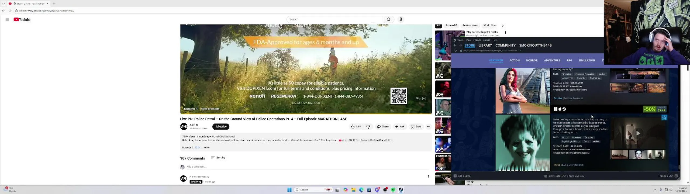
Task: Reload the page in the browser
Action: [10, 11]
